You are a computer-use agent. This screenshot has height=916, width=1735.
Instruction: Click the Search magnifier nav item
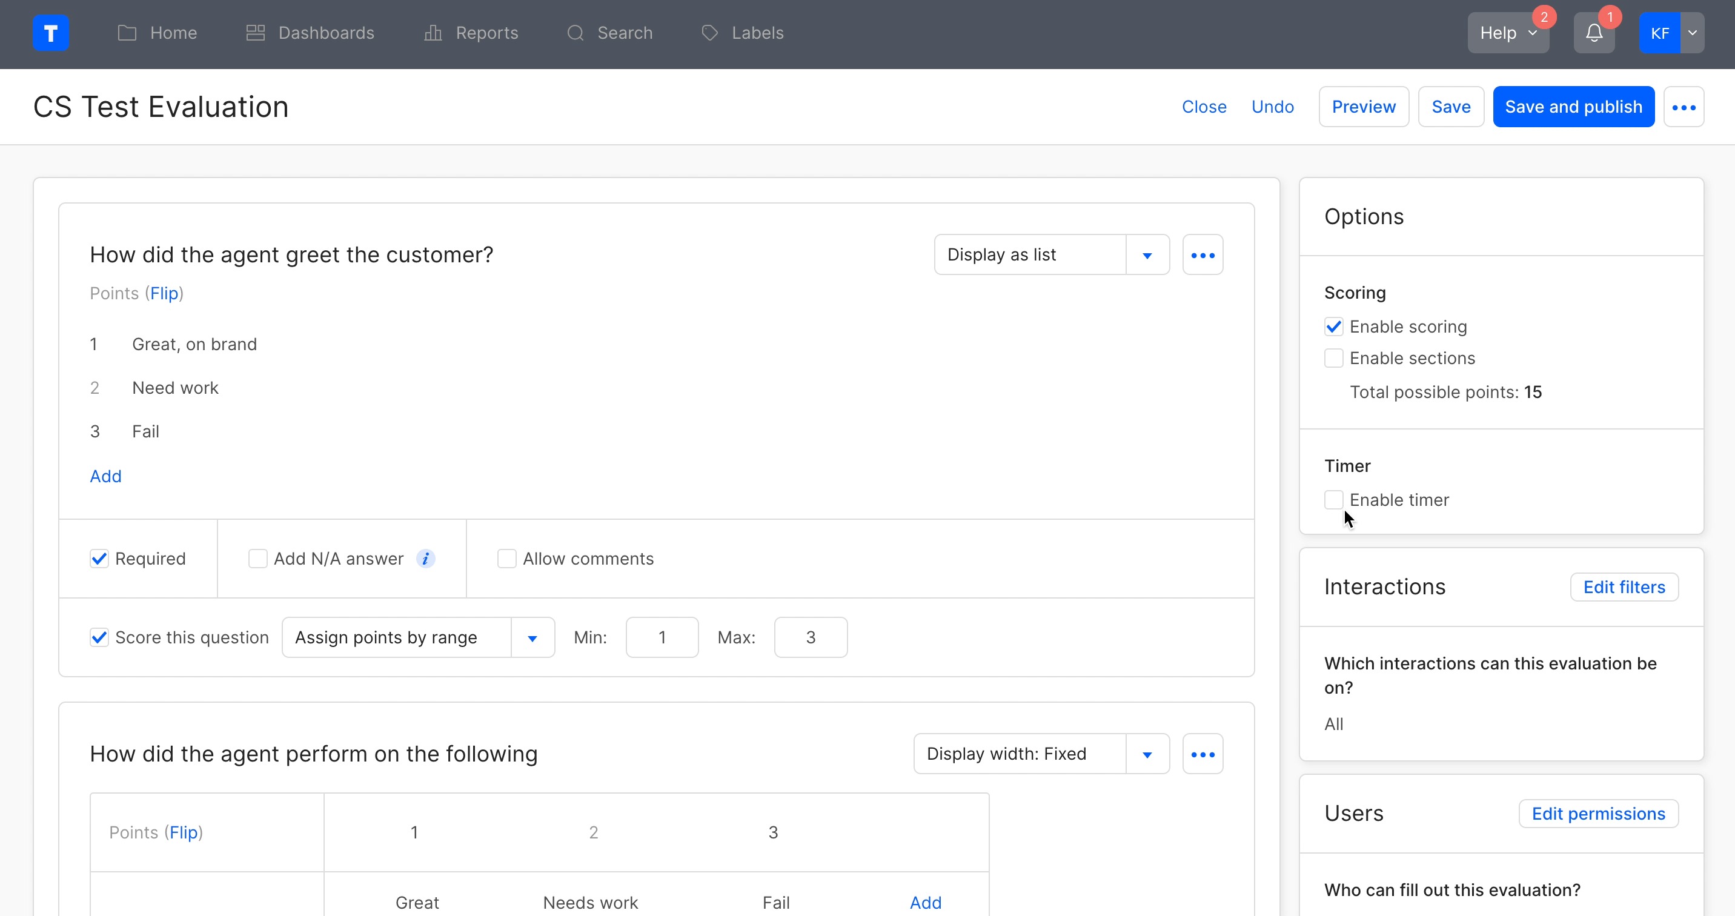pos(609,33)
